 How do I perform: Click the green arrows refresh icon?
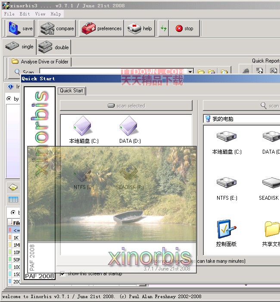click(164, 28)
